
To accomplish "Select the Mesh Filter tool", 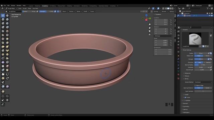I will pyautogui.click(x=3, y=87).
